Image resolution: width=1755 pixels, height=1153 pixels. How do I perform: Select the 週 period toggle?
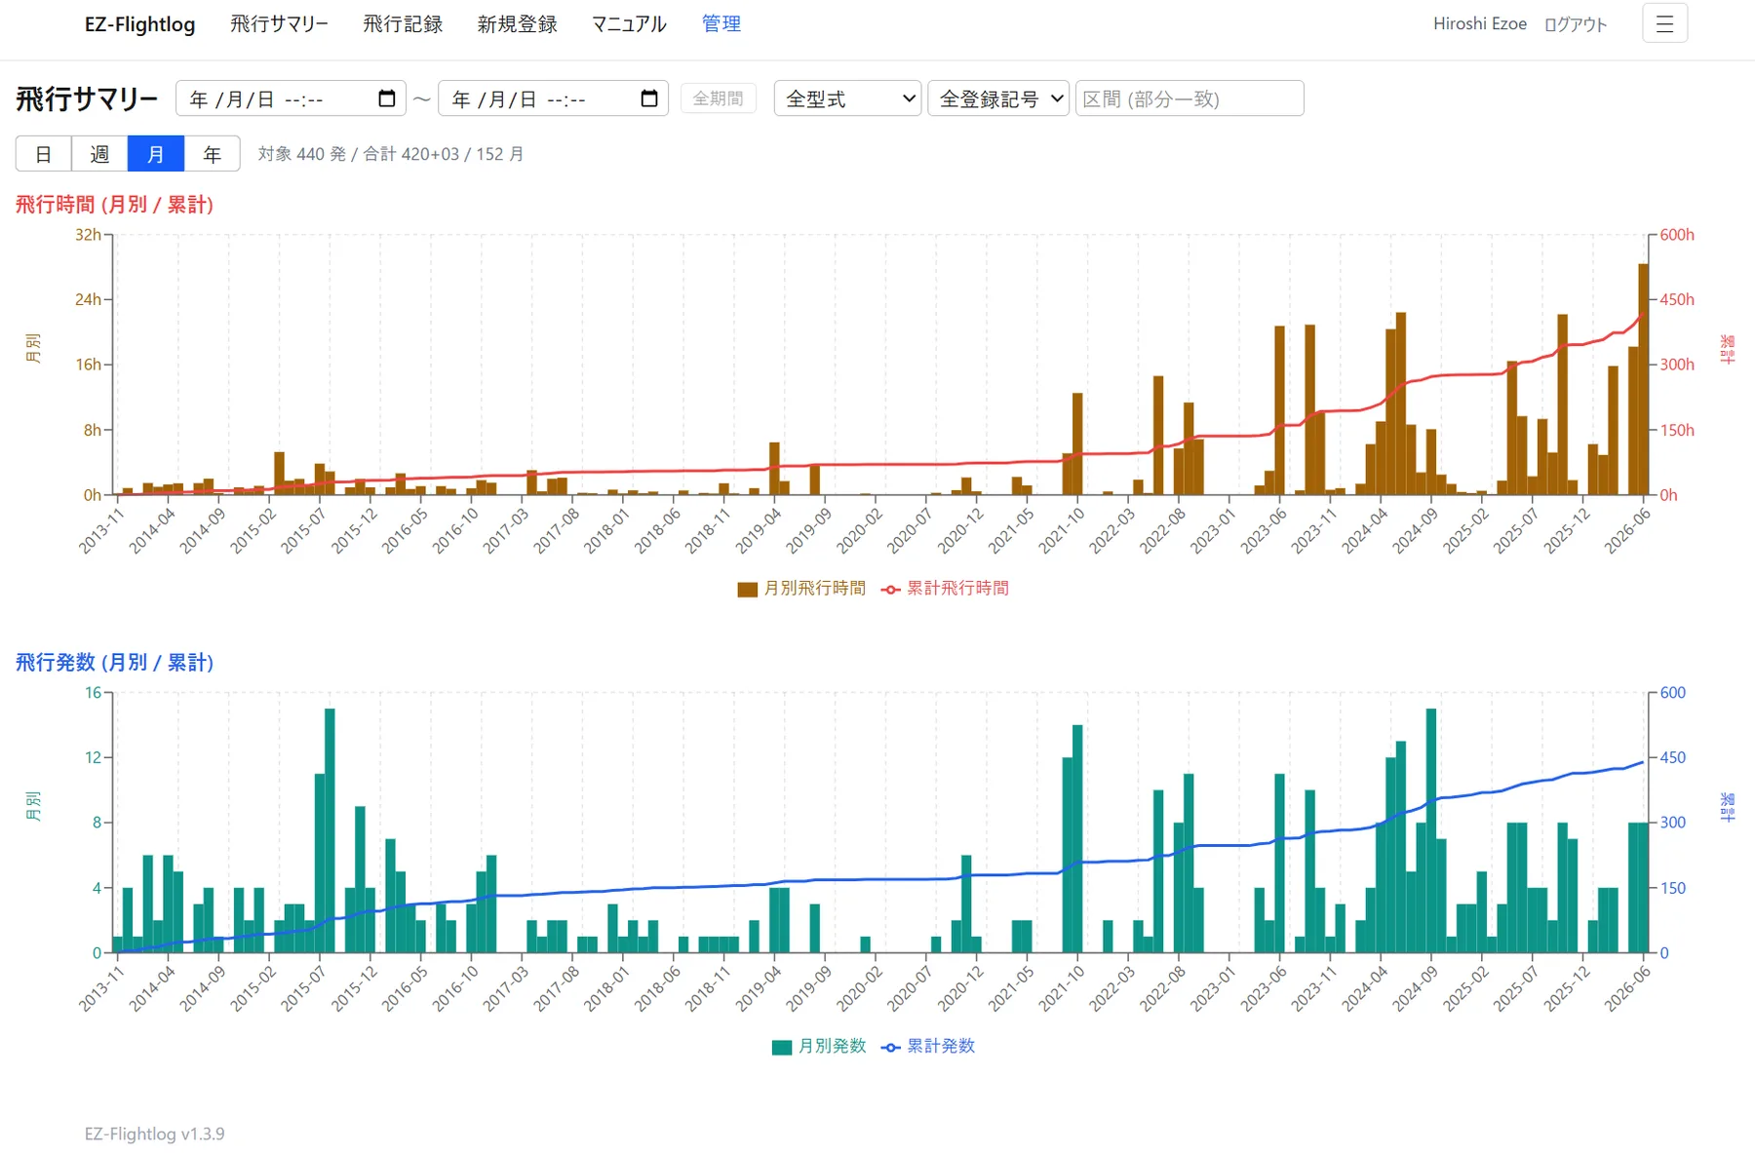pyautogui.click(x=99, y=154)
